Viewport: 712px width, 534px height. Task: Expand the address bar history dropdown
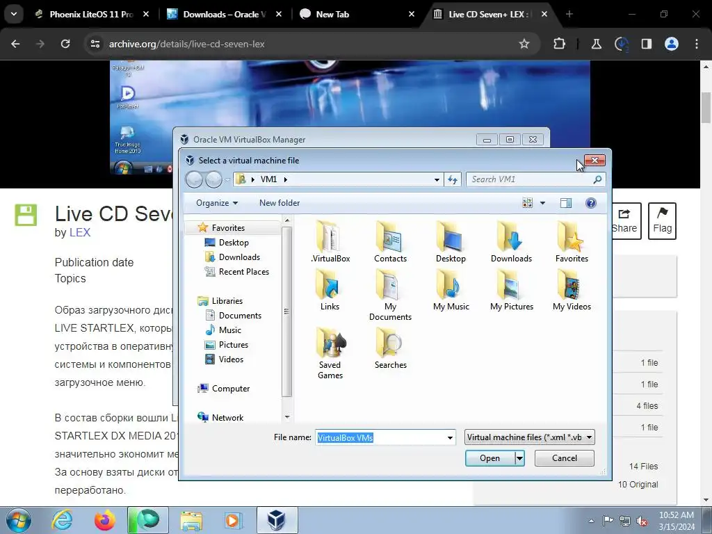click(437, 180)
